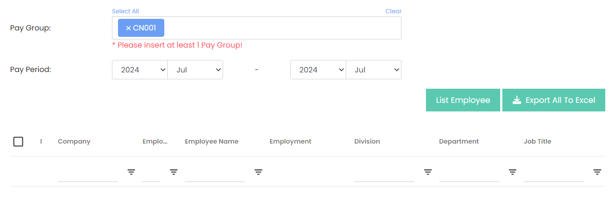Open the Company column filter icon
This screenshot has height=213, width=610.
131,172
